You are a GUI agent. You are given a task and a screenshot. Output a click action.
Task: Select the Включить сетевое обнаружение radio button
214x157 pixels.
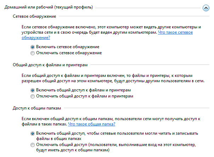(x=33, y=47)
